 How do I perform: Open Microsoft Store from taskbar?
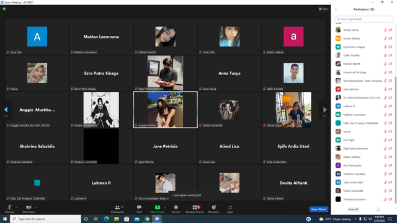click(x=127, y=219)
